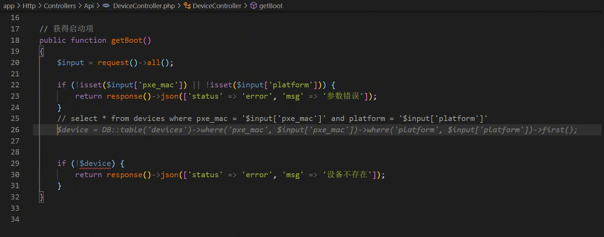604x237 pixels.
Task: Click the getBoot breadcrumb label
Action: coord(271,6)
